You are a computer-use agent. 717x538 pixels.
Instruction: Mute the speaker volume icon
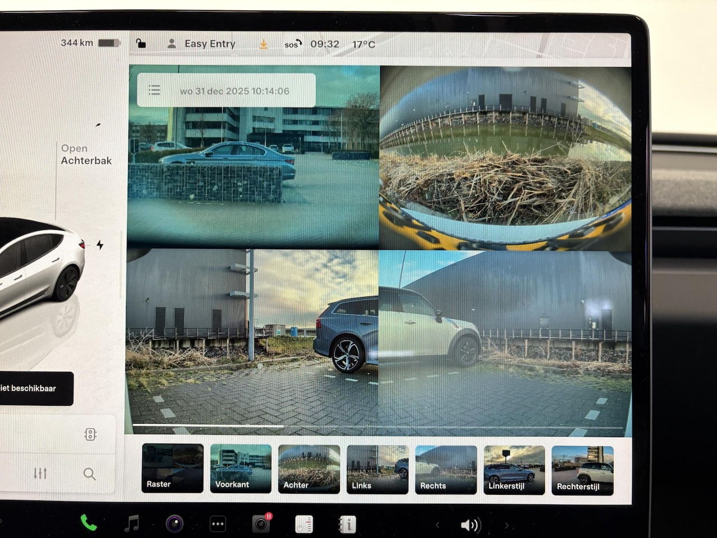tap(469, 525)
